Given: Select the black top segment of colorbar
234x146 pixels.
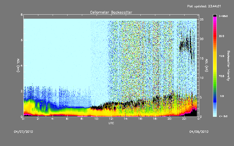Looking at the screenshot, I should click(215, 15).
